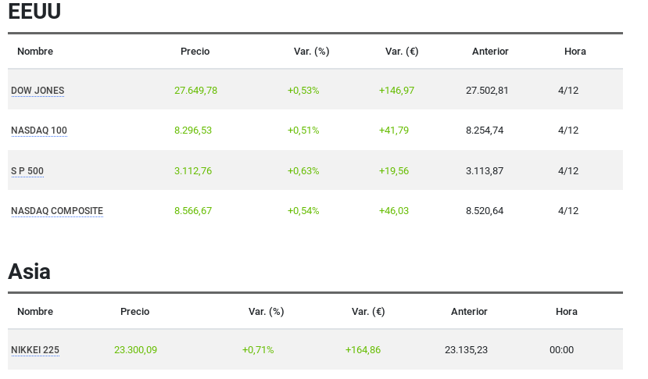This screenshot has width=648, height=379.
Task: Click the Nasdaq 100 +0,51% variation
Action: coord(303,131)
